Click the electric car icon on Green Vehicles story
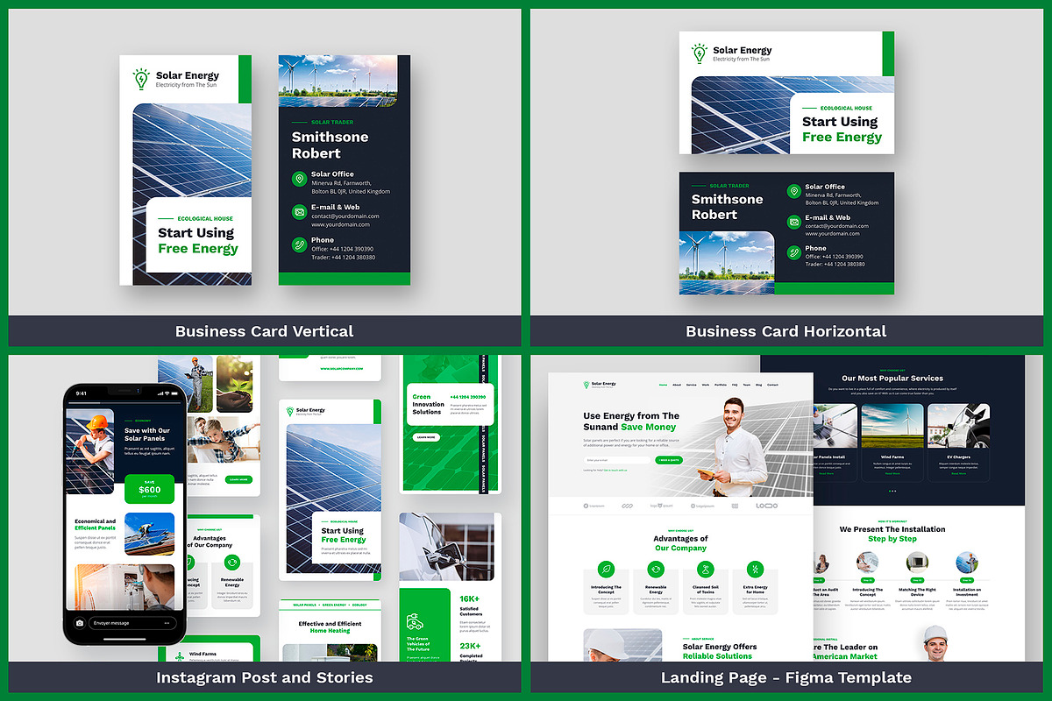 pyautogui.click(x=414, y=621)
